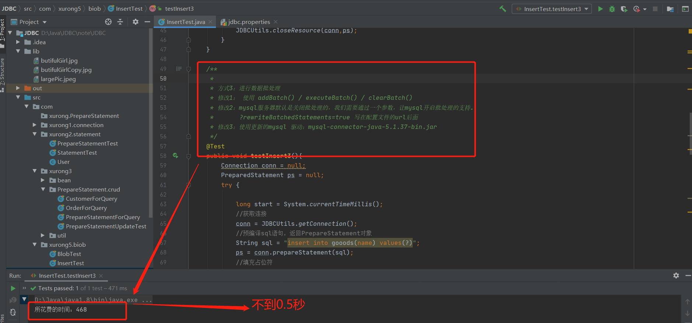This screenshot has width=692, height=323.
Task: Run with coverage icon in top toolbar
Action: click(x=624, y=9)
